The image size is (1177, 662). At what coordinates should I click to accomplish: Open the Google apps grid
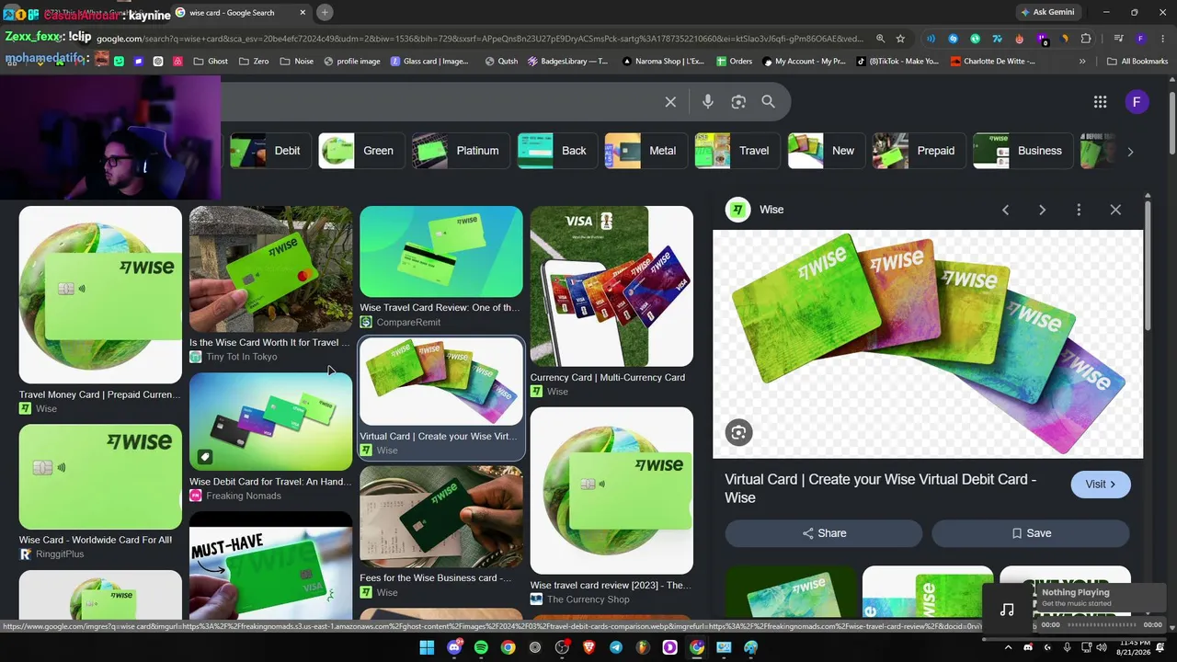1100,102
